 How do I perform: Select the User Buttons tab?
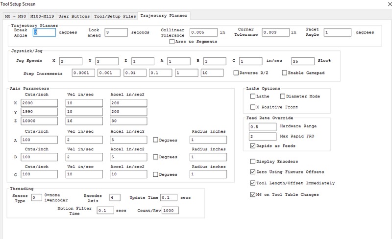pyautogui.click(x=74, y=16)
